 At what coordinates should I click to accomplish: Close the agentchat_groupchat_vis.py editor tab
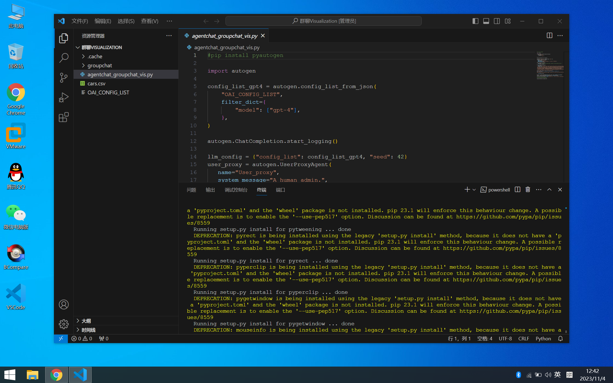[263, 36]
